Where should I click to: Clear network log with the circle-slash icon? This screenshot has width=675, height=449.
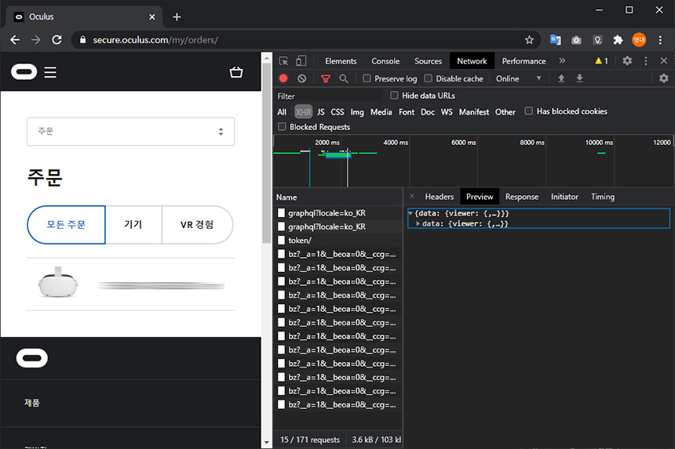(x=301, y=78)
